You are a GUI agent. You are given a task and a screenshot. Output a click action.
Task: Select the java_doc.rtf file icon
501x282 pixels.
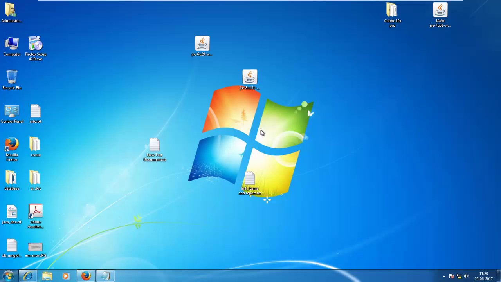pos(12,215)
